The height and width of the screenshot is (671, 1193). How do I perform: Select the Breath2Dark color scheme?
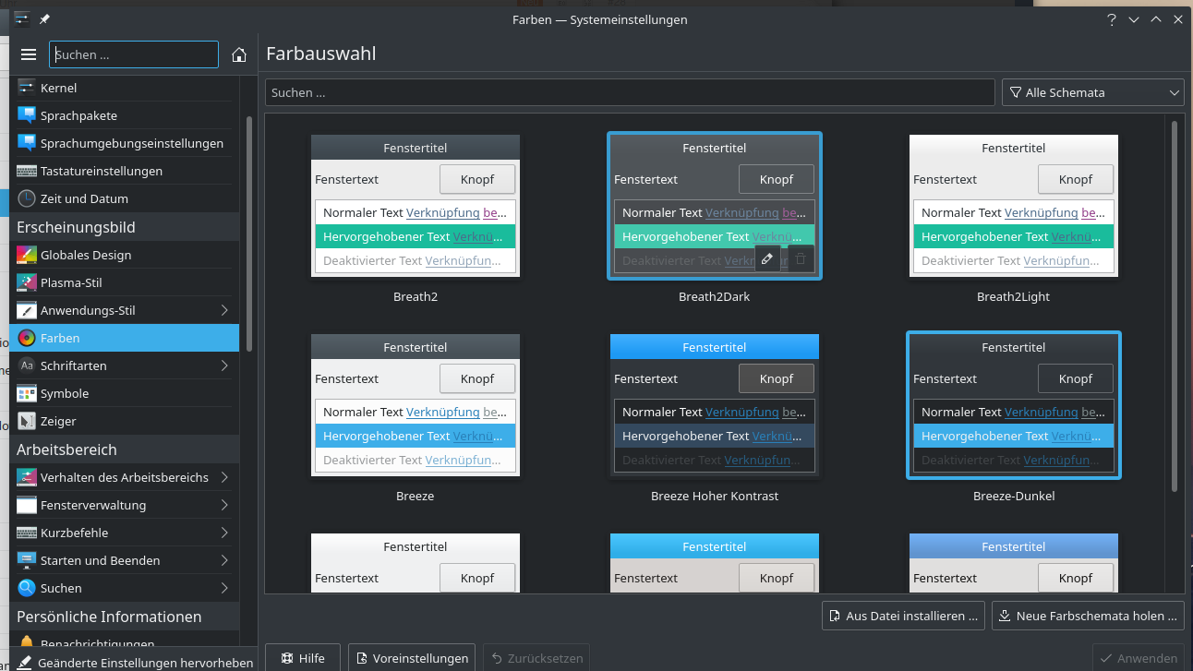715,205
